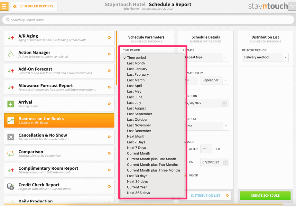This screenshot has height=206, width=296.
Task: Select Next 7 Days option
Action: point(153,148)
